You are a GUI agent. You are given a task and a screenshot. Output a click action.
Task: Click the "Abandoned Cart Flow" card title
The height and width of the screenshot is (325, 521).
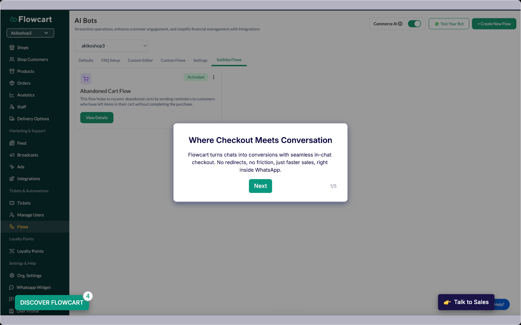coord(106,91)
